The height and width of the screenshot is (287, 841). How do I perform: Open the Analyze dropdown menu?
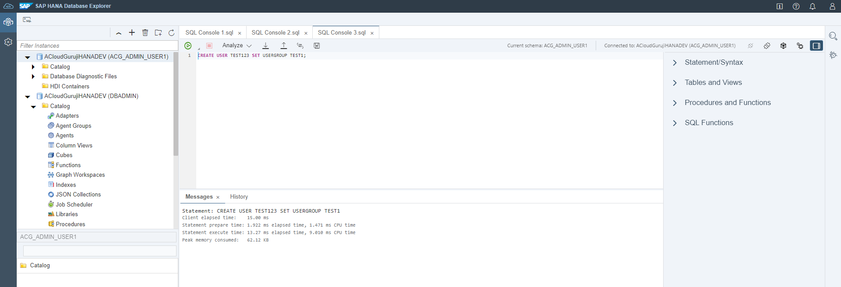click(237, 45)
